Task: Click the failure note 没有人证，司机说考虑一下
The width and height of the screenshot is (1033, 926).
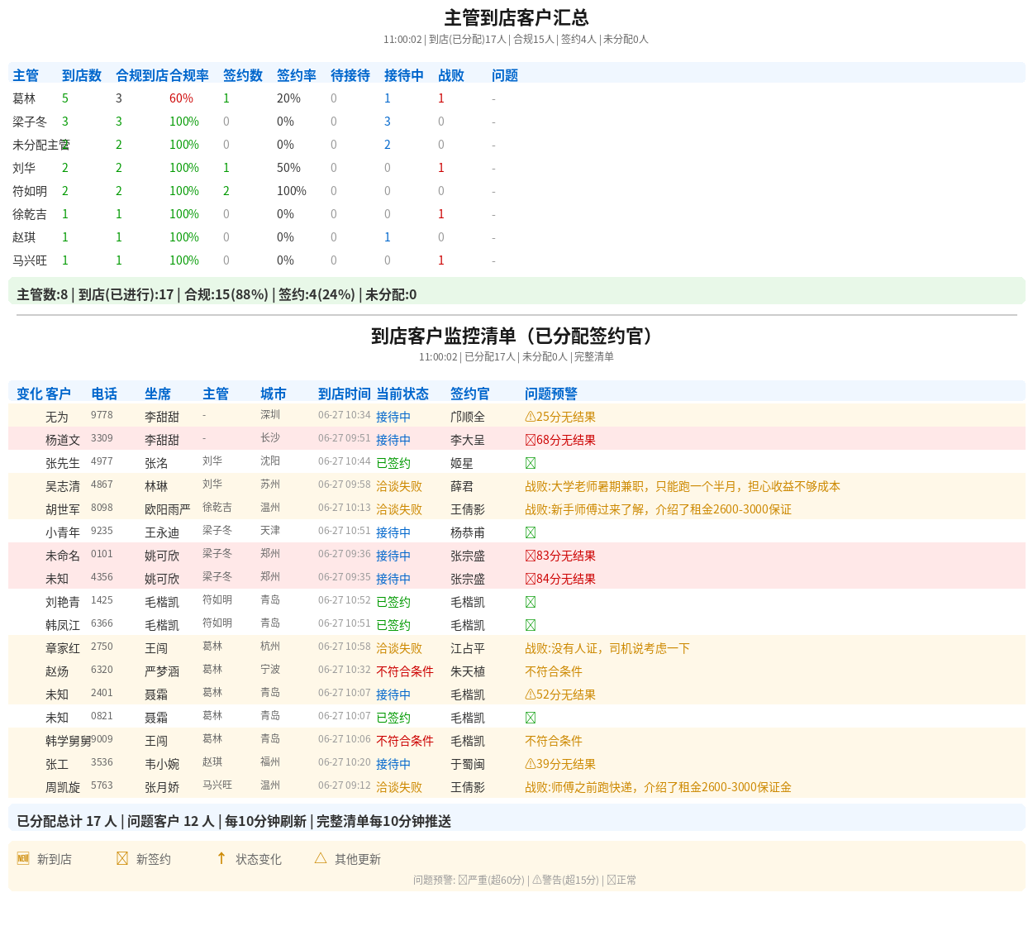Action: tap(607, 649)
